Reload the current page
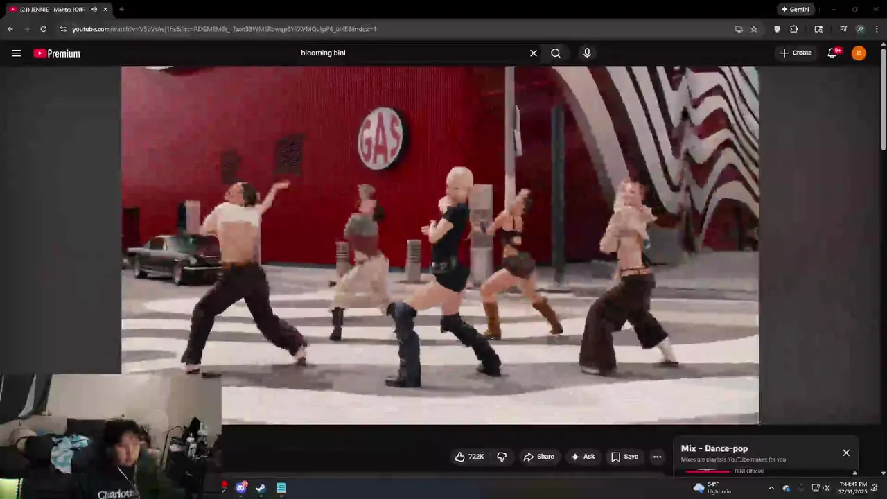 [x=43, y=29]
